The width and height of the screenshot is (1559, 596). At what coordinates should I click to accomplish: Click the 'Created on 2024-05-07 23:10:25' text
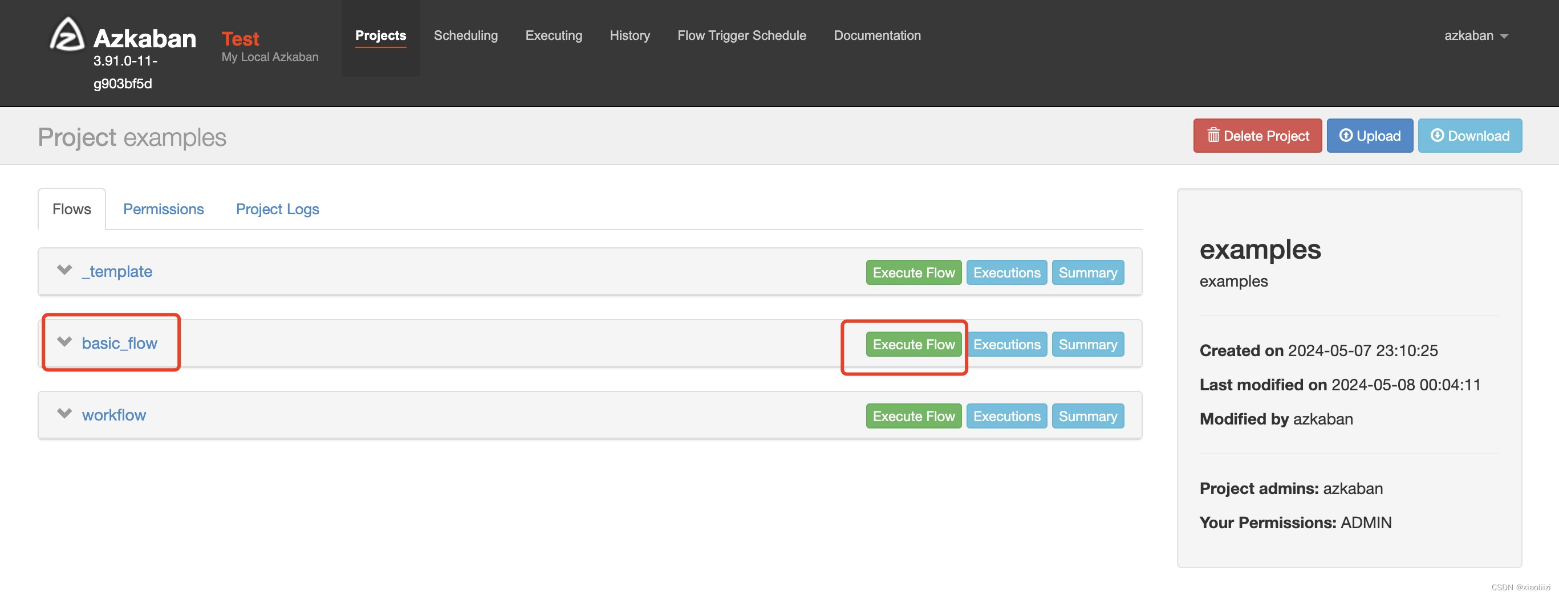[1318, 350]
